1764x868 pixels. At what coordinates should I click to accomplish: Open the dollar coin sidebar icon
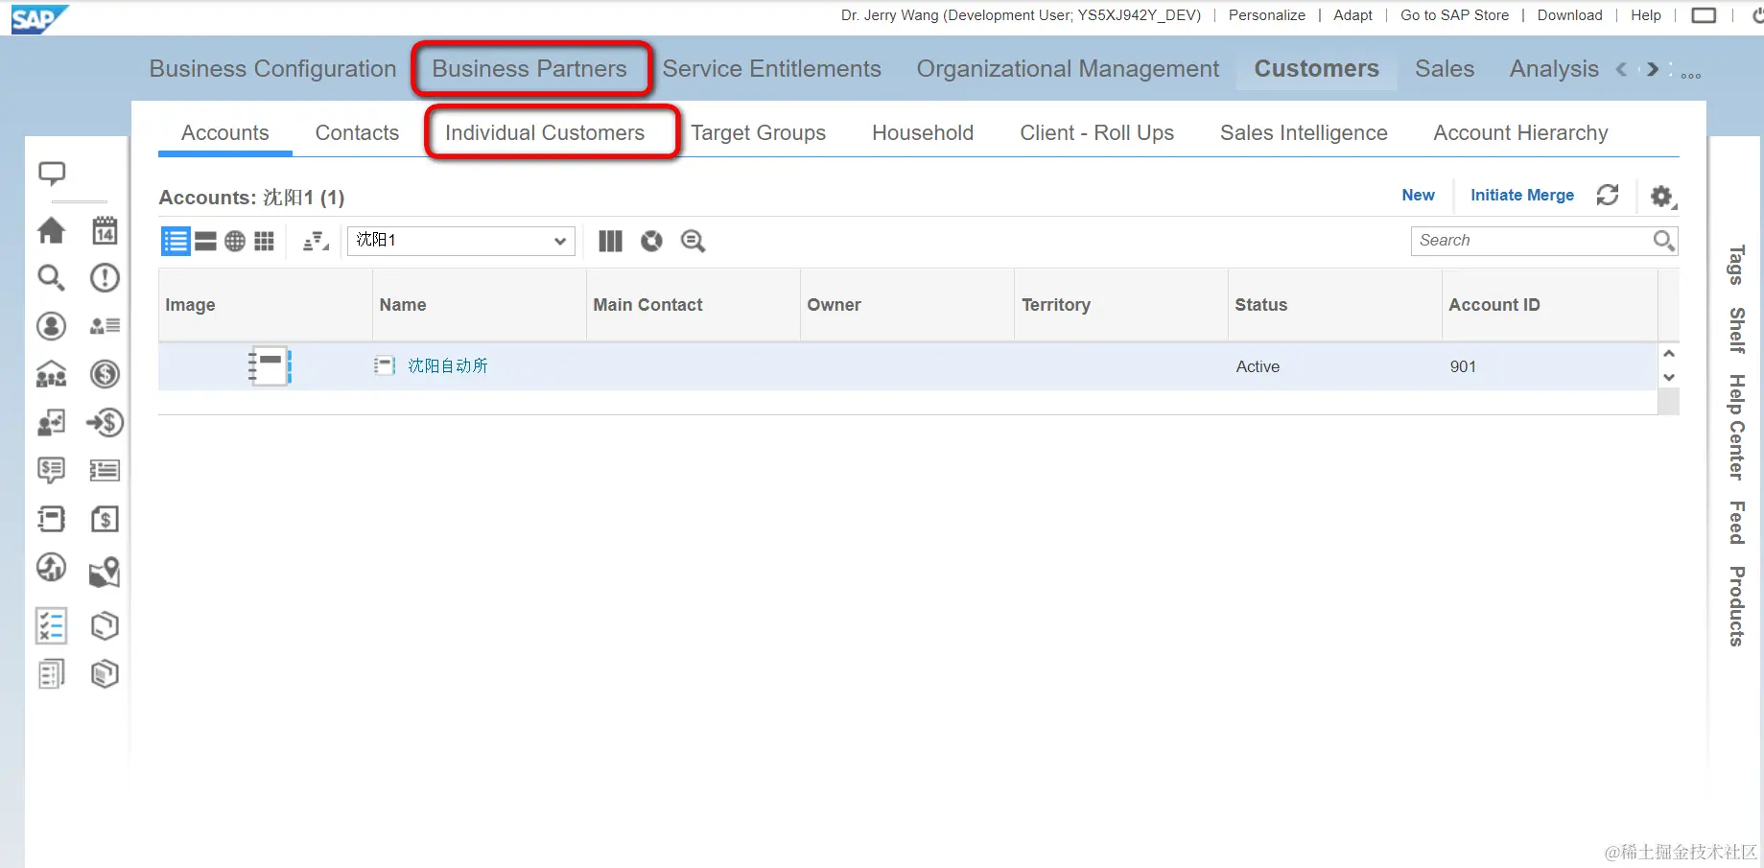[x=105, y=374]
